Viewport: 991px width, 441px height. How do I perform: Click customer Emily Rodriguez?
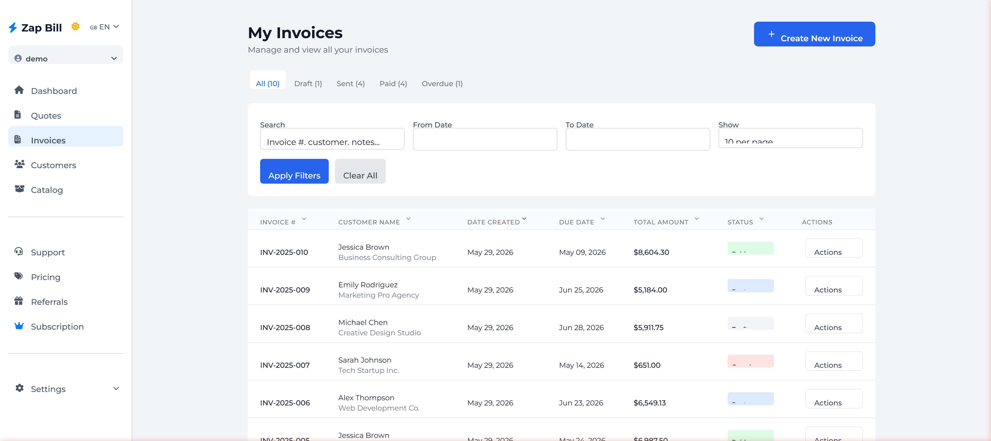[368, 285]
